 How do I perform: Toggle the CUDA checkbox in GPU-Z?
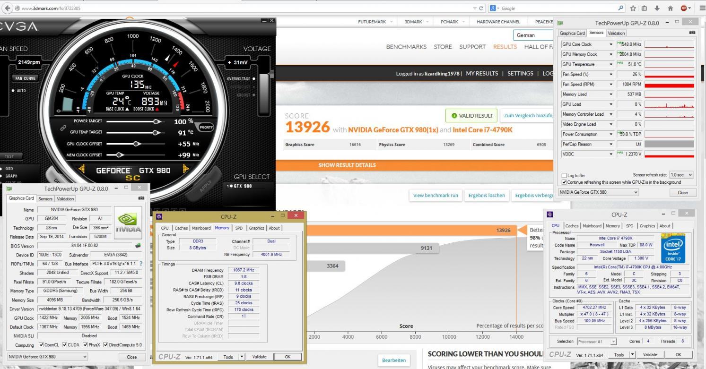(65, 345)
